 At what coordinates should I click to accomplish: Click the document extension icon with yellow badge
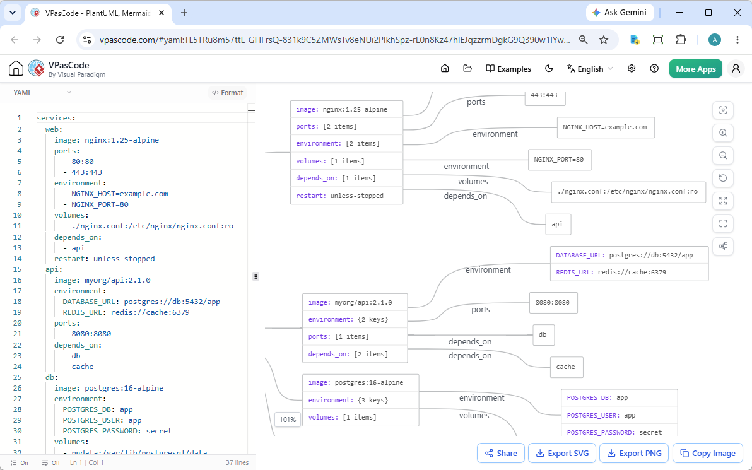coord(635,40)
